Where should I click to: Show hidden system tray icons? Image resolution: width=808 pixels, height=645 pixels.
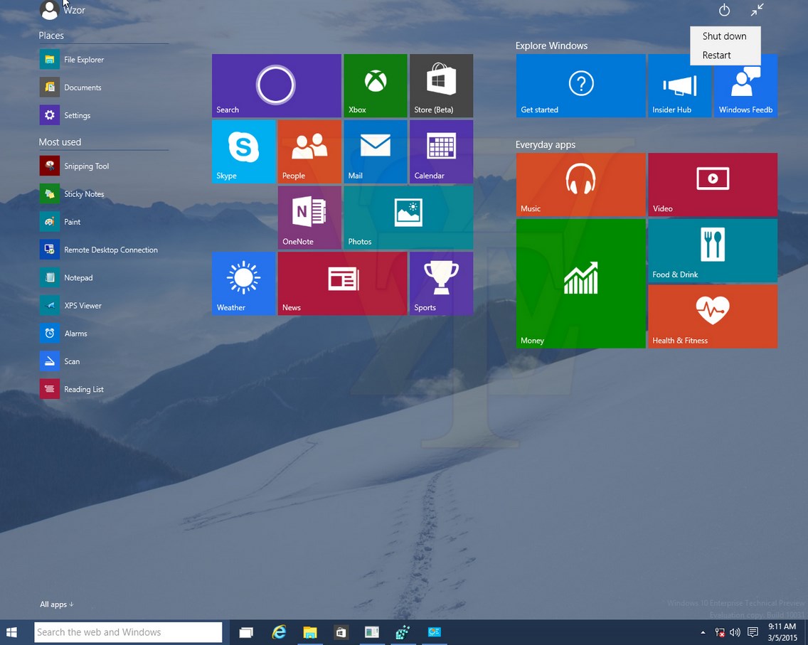click(x=703, y=632)
